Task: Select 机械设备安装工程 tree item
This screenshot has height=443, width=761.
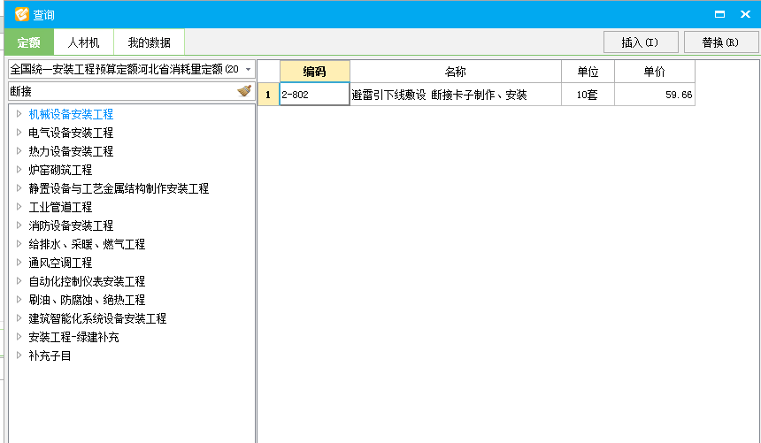Action: tap(71, 114)
